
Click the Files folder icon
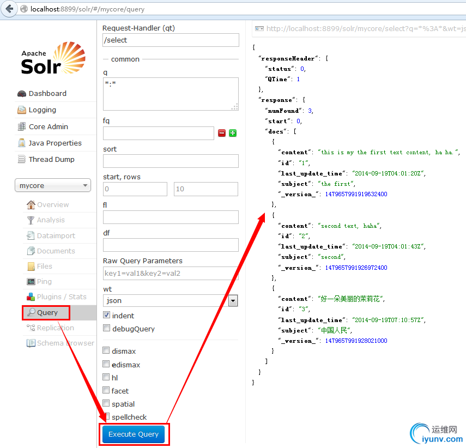pos(31,267)
